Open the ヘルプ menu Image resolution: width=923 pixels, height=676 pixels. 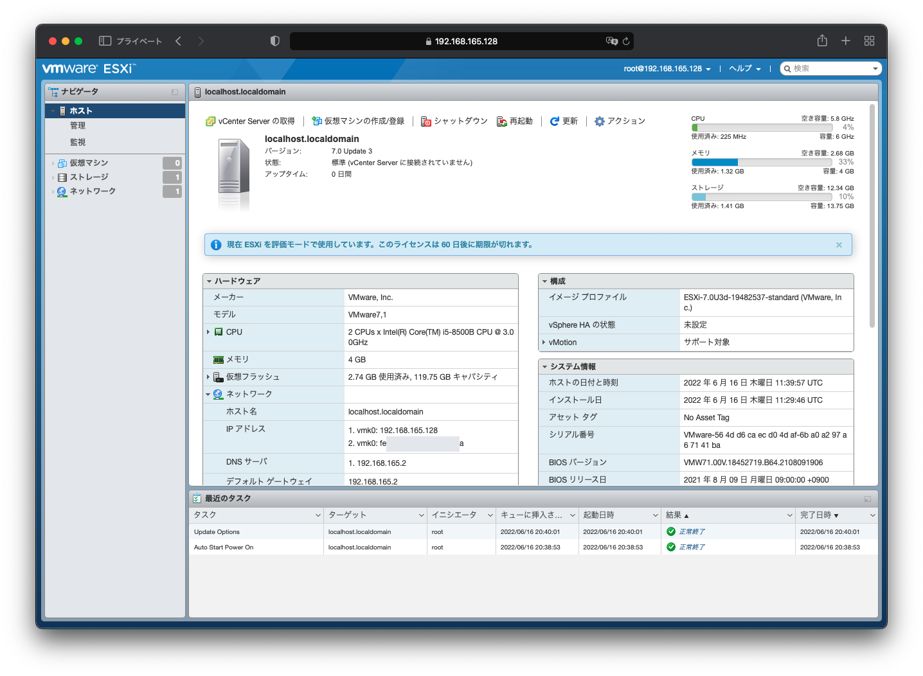(x=744, y=69)
